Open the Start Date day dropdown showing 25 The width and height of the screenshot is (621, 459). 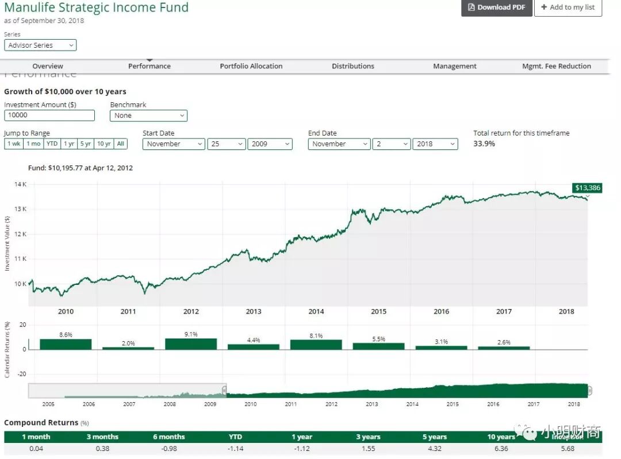click(x=226, y=144)
